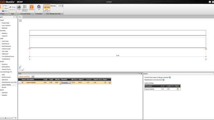Select Line Loads in the tree
214x120 pixels.
5,51
